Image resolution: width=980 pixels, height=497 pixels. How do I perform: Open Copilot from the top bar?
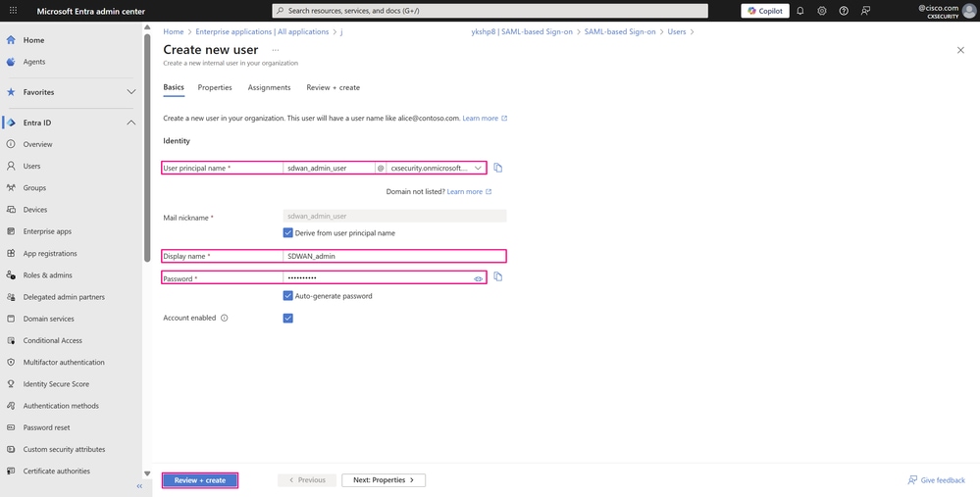[x=765, y=11]
